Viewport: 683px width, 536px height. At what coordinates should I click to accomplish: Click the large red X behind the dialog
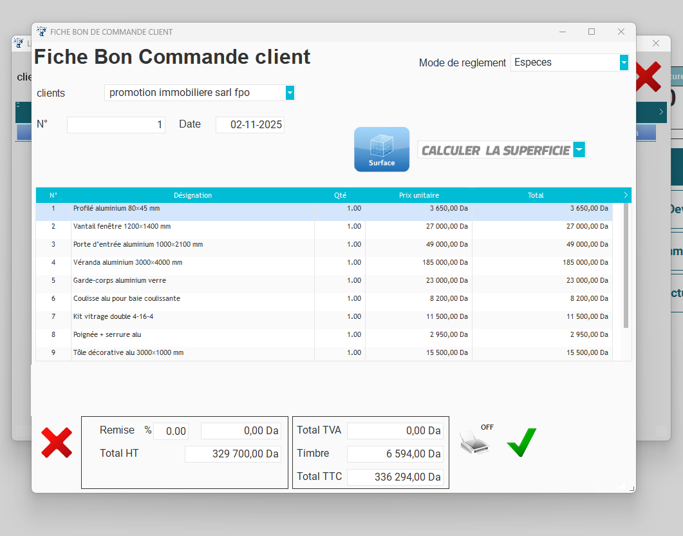(648, 77)
